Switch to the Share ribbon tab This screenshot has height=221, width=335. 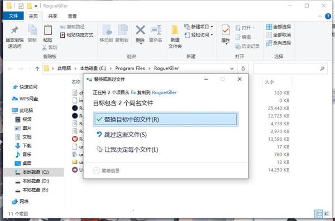(x=52, y=16)
